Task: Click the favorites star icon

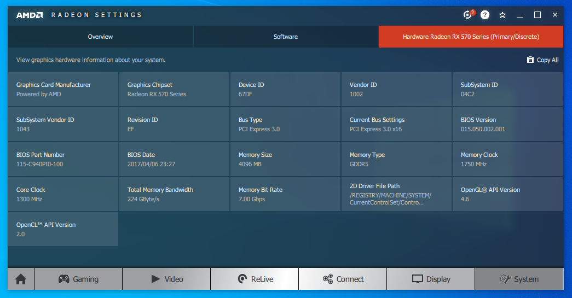Action: 502,15
